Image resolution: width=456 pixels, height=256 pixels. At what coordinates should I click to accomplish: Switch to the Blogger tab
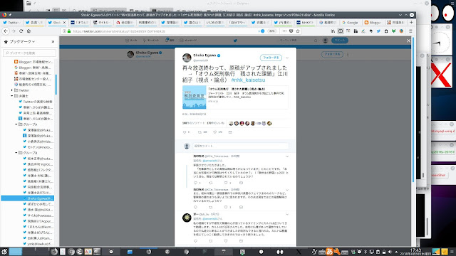[373, 22]
